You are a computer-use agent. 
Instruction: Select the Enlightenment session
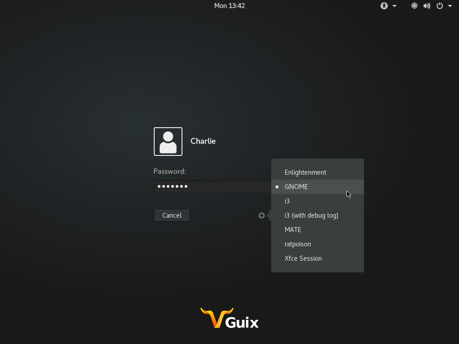point(305,172)
